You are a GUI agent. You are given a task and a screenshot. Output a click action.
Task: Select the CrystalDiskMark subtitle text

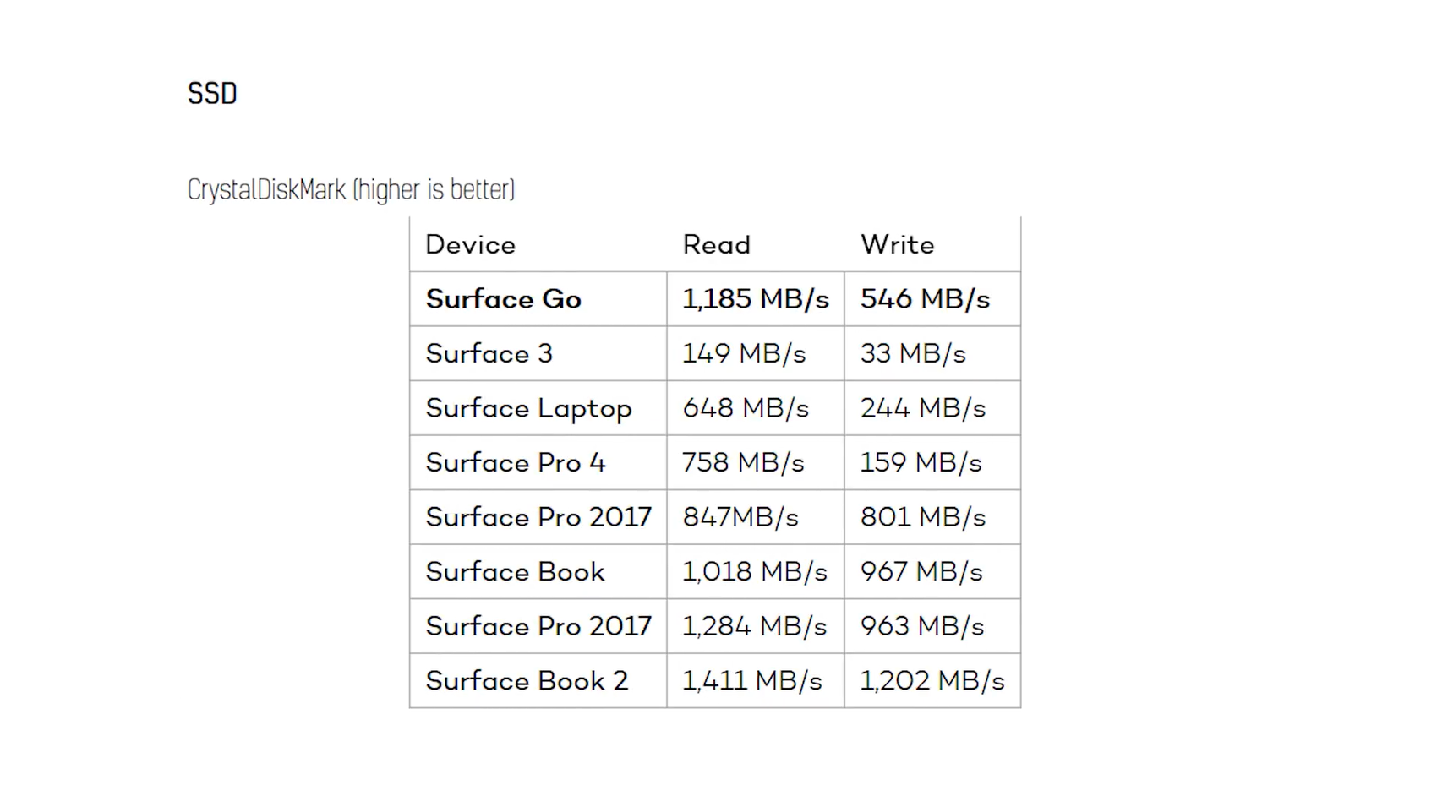(351, 189)
